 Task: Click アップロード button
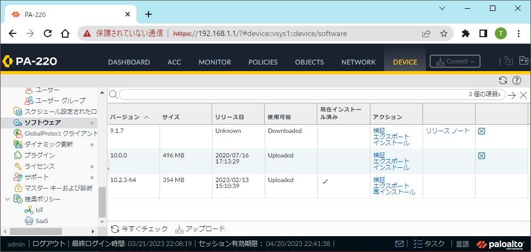click(200, 228)
